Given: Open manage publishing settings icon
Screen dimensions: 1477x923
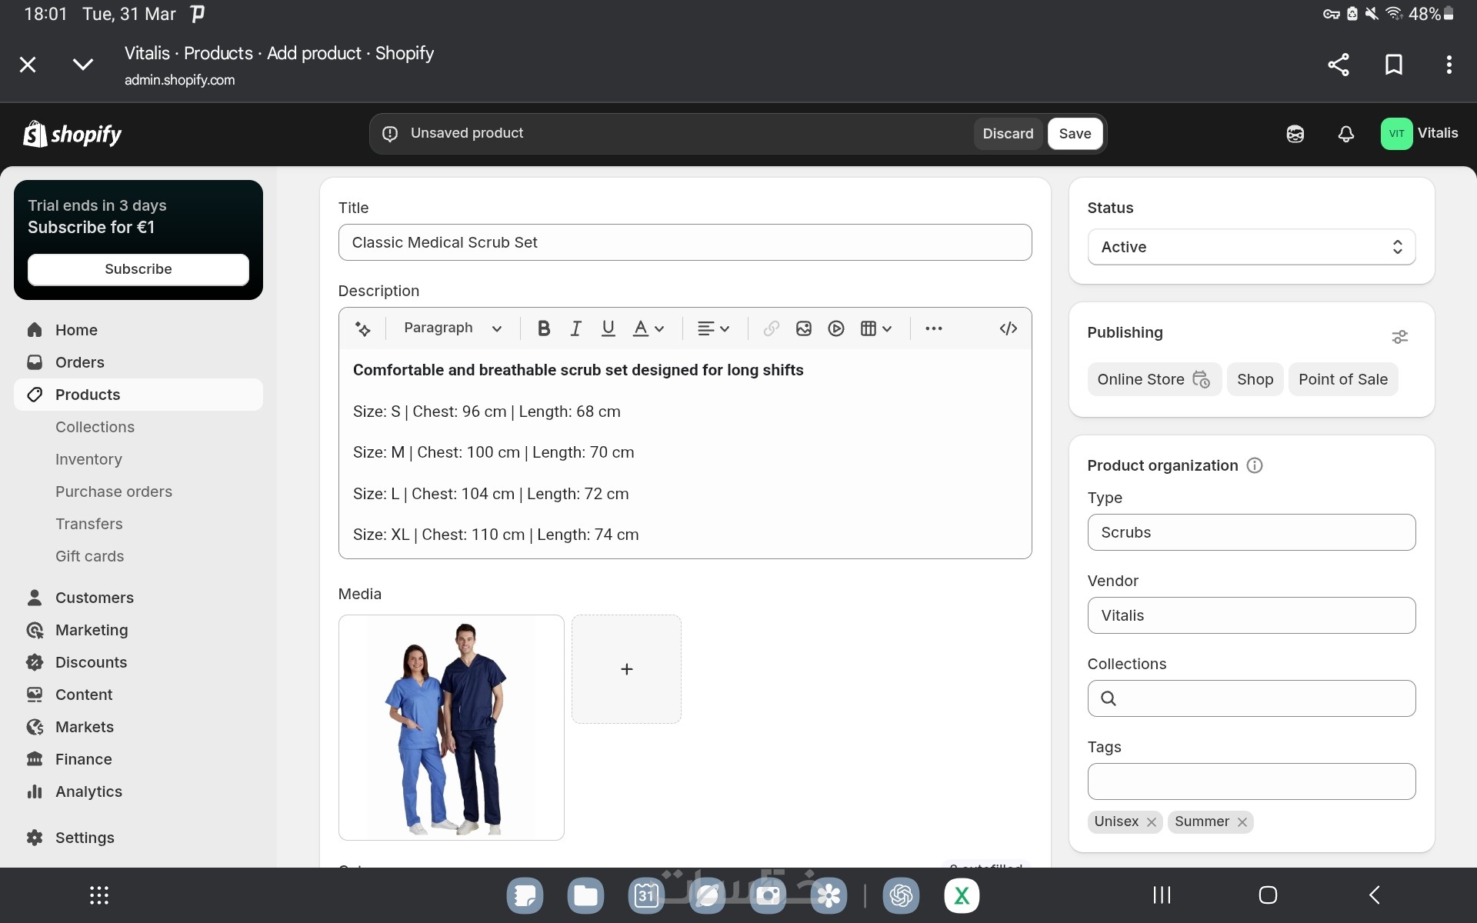Looking at the screenshot, I should coord(1399,337).
